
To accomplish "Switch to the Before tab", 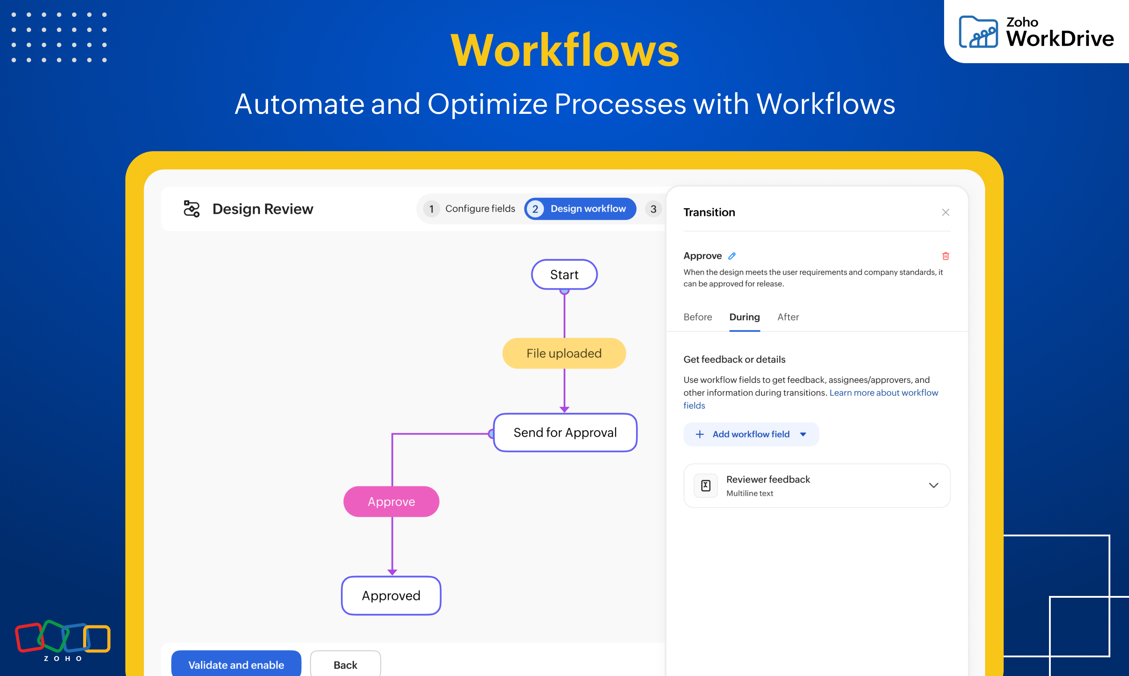I will tap(697, 317).
